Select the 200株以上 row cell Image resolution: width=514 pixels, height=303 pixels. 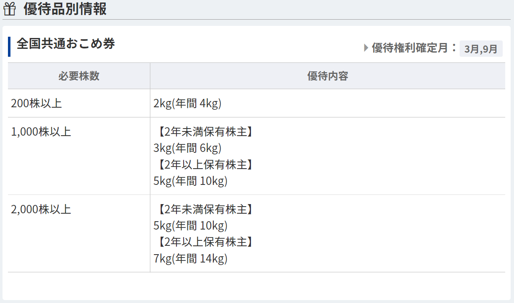point(79,103)
